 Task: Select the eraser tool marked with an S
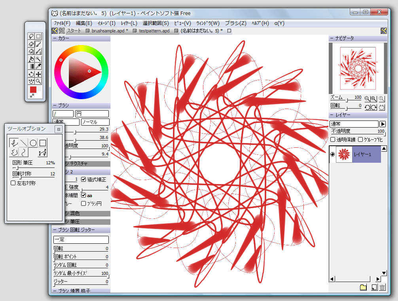(x=31, y=51)
